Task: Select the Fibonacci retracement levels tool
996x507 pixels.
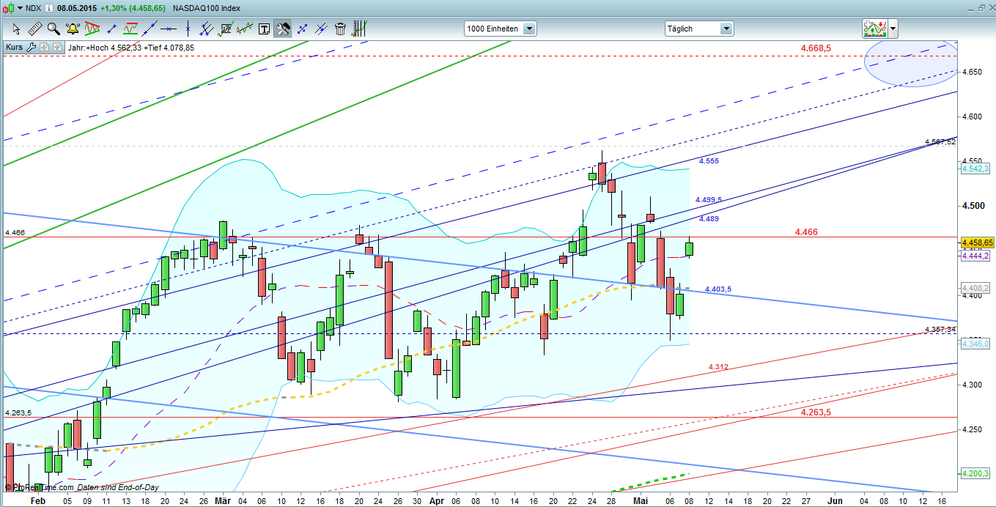Action: [x=226, y=29]
